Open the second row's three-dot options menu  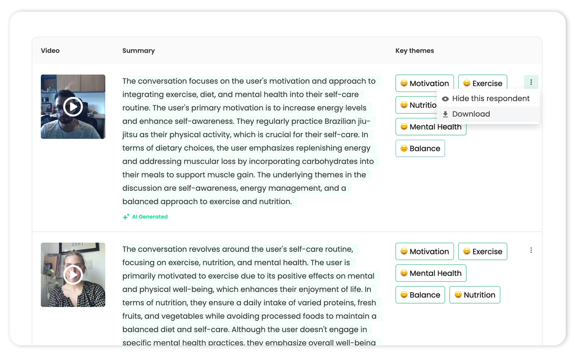coord(531,250)
